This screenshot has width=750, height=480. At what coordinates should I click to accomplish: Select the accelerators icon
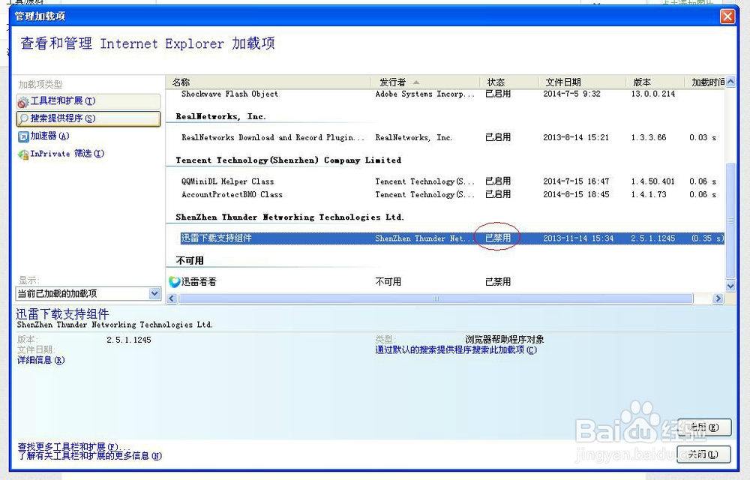pos(23,136)
